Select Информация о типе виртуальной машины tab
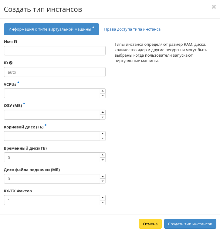Viewport: 220px width, 232px height. (51, 29)
